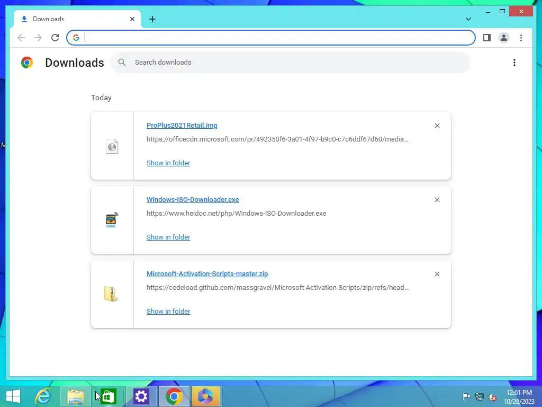Open the Chrome side panel
This screenshot has height=407, width=542.
pyautogui.click(x=487, y=38)
